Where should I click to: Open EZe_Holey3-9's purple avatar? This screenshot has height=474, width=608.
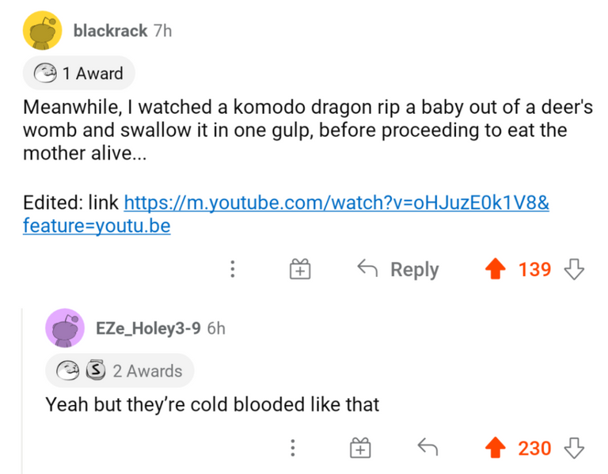pos(65,328)
